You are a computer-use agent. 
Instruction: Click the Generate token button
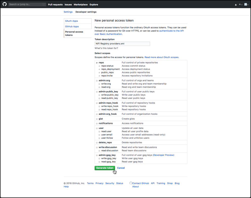105,168
